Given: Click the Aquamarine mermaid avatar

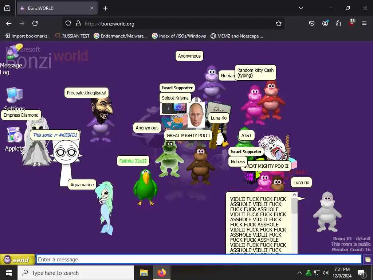Looking at the screenshot, I should pos(105,208).
